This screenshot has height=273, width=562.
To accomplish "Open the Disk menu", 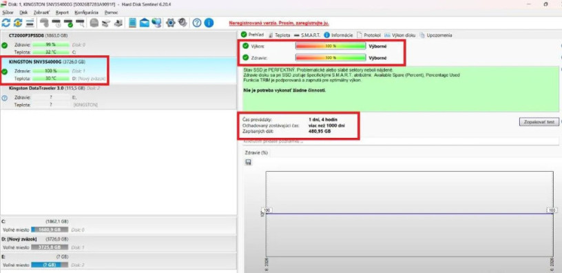I will coord(23,12).
